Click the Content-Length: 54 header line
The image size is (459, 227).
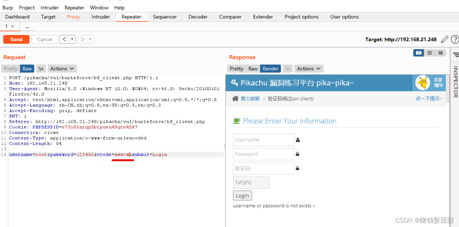(x=35, y=143)
